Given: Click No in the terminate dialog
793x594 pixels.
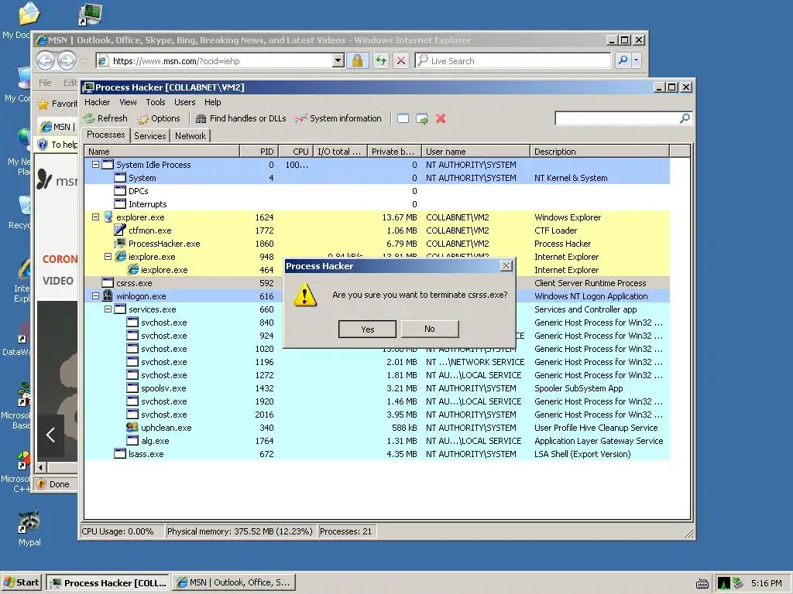Looking at the screenshot, I should (x=429, y=329).
